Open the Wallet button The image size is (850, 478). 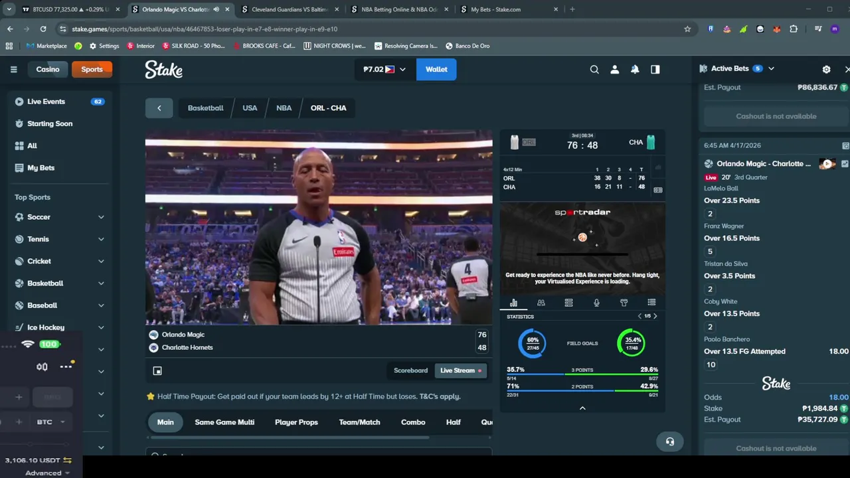(x=436, y=69)
